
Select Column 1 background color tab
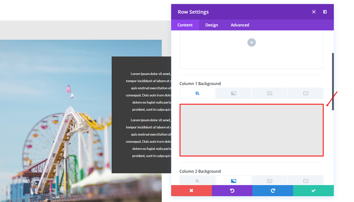pos(198,93)
